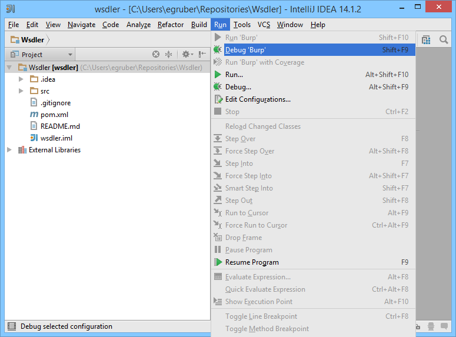
Task: Select Debug... menu entry
Action: click(314, 86)
